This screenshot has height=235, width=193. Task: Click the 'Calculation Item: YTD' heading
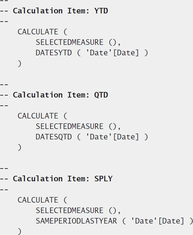click(60, 11)
